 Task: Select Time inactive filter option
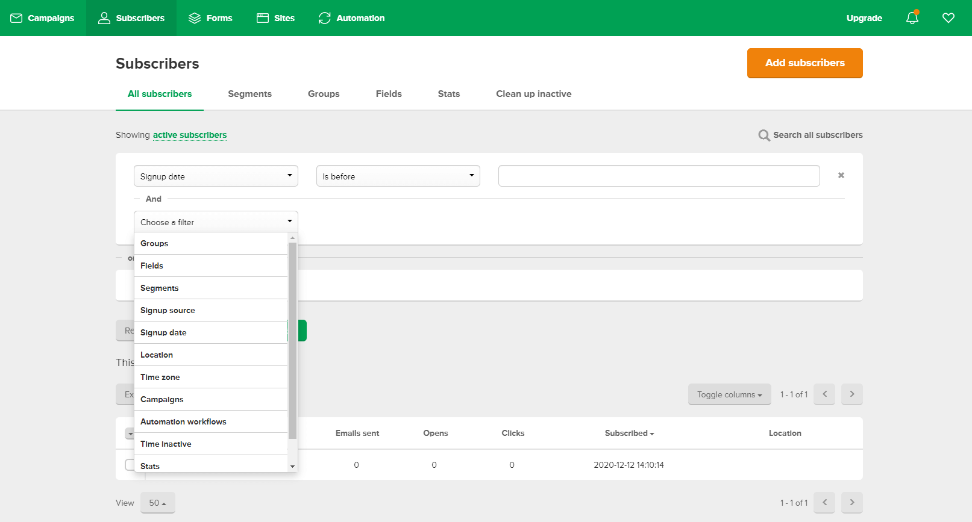[x=211, y=444]
